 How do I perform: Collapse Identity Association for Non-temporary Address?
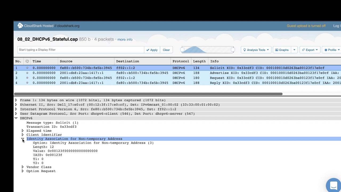point(23,139)
